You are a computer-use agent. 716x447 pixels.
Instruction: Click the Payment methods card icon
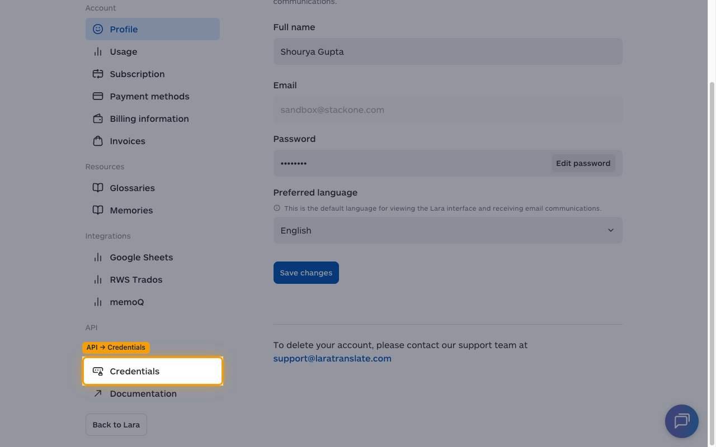[98, 96]
